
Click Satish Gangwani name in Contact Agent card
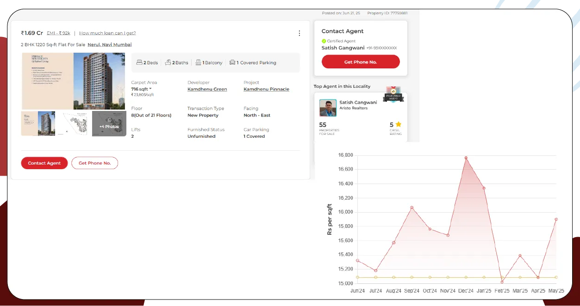pos(343,48)
